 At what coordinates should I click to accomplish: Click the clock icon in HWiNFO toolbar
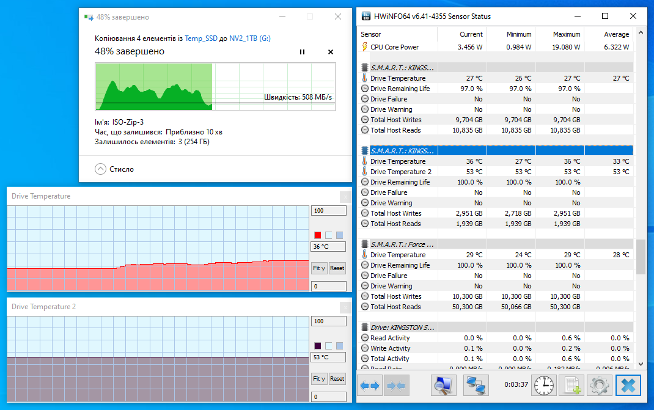(543, 385)
